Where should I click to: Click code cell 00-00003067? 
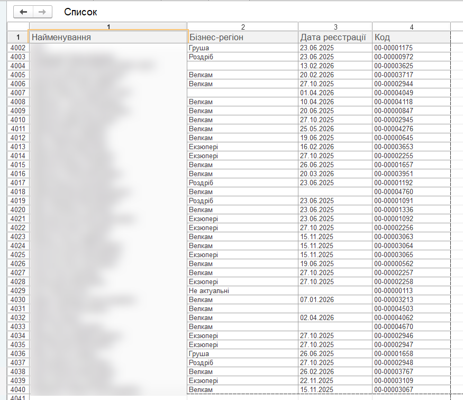[x=411, y=389]
